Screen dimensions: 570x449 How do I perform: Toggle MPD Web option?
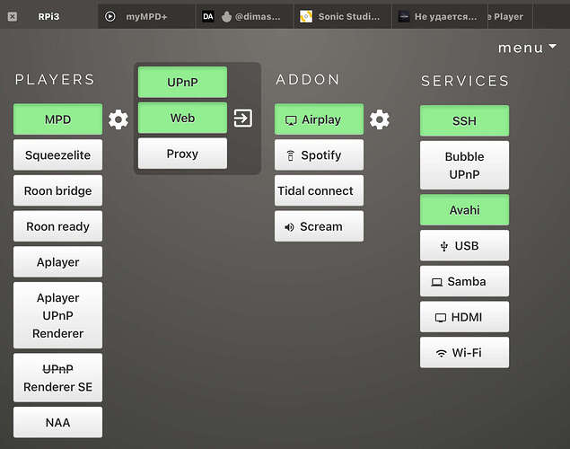tap(182, 118)
